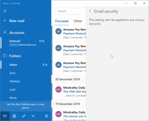Click the Accounts person icon

tap(5, 32)
